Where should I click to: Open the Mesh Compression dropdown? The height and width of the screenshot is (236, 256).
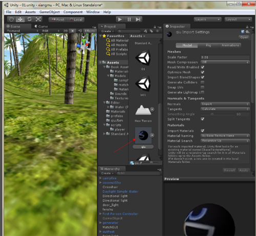point(225,62)
